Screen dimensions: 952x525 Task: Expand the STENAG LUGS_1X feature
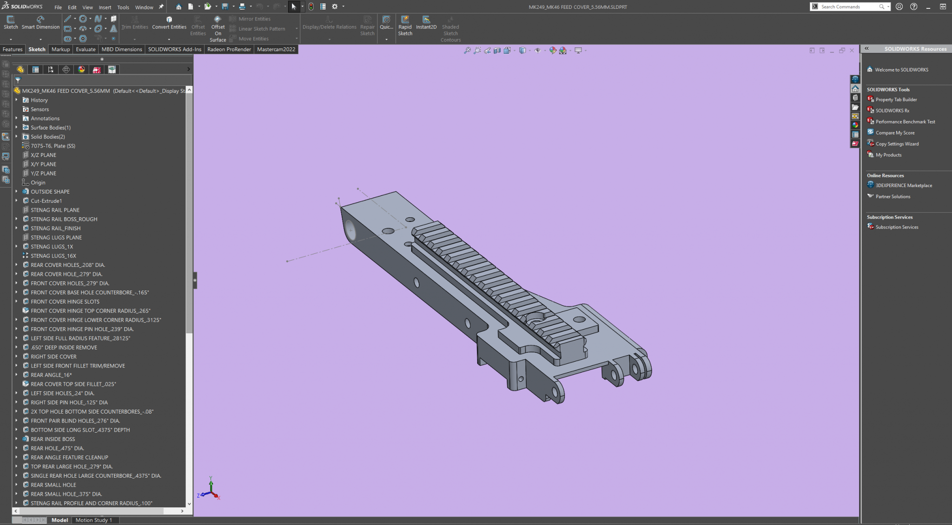[x=17, y=246]
